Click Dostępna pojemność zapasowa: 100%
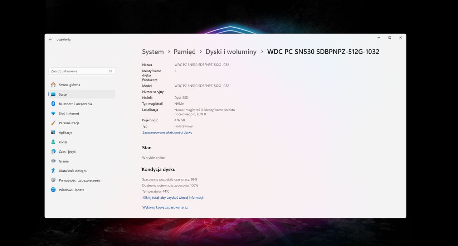This screenshot has width=458, height=246. click(x=170, y=185)
